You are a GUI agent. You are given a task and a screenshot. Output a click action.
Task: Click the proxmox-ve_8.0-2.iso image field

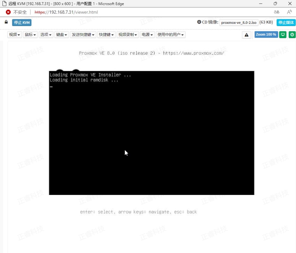click(239, 23)
